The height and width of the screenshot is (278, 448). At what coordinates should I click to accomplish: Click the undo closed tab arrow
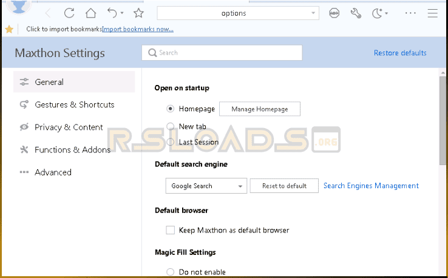(x=112, y=13)
